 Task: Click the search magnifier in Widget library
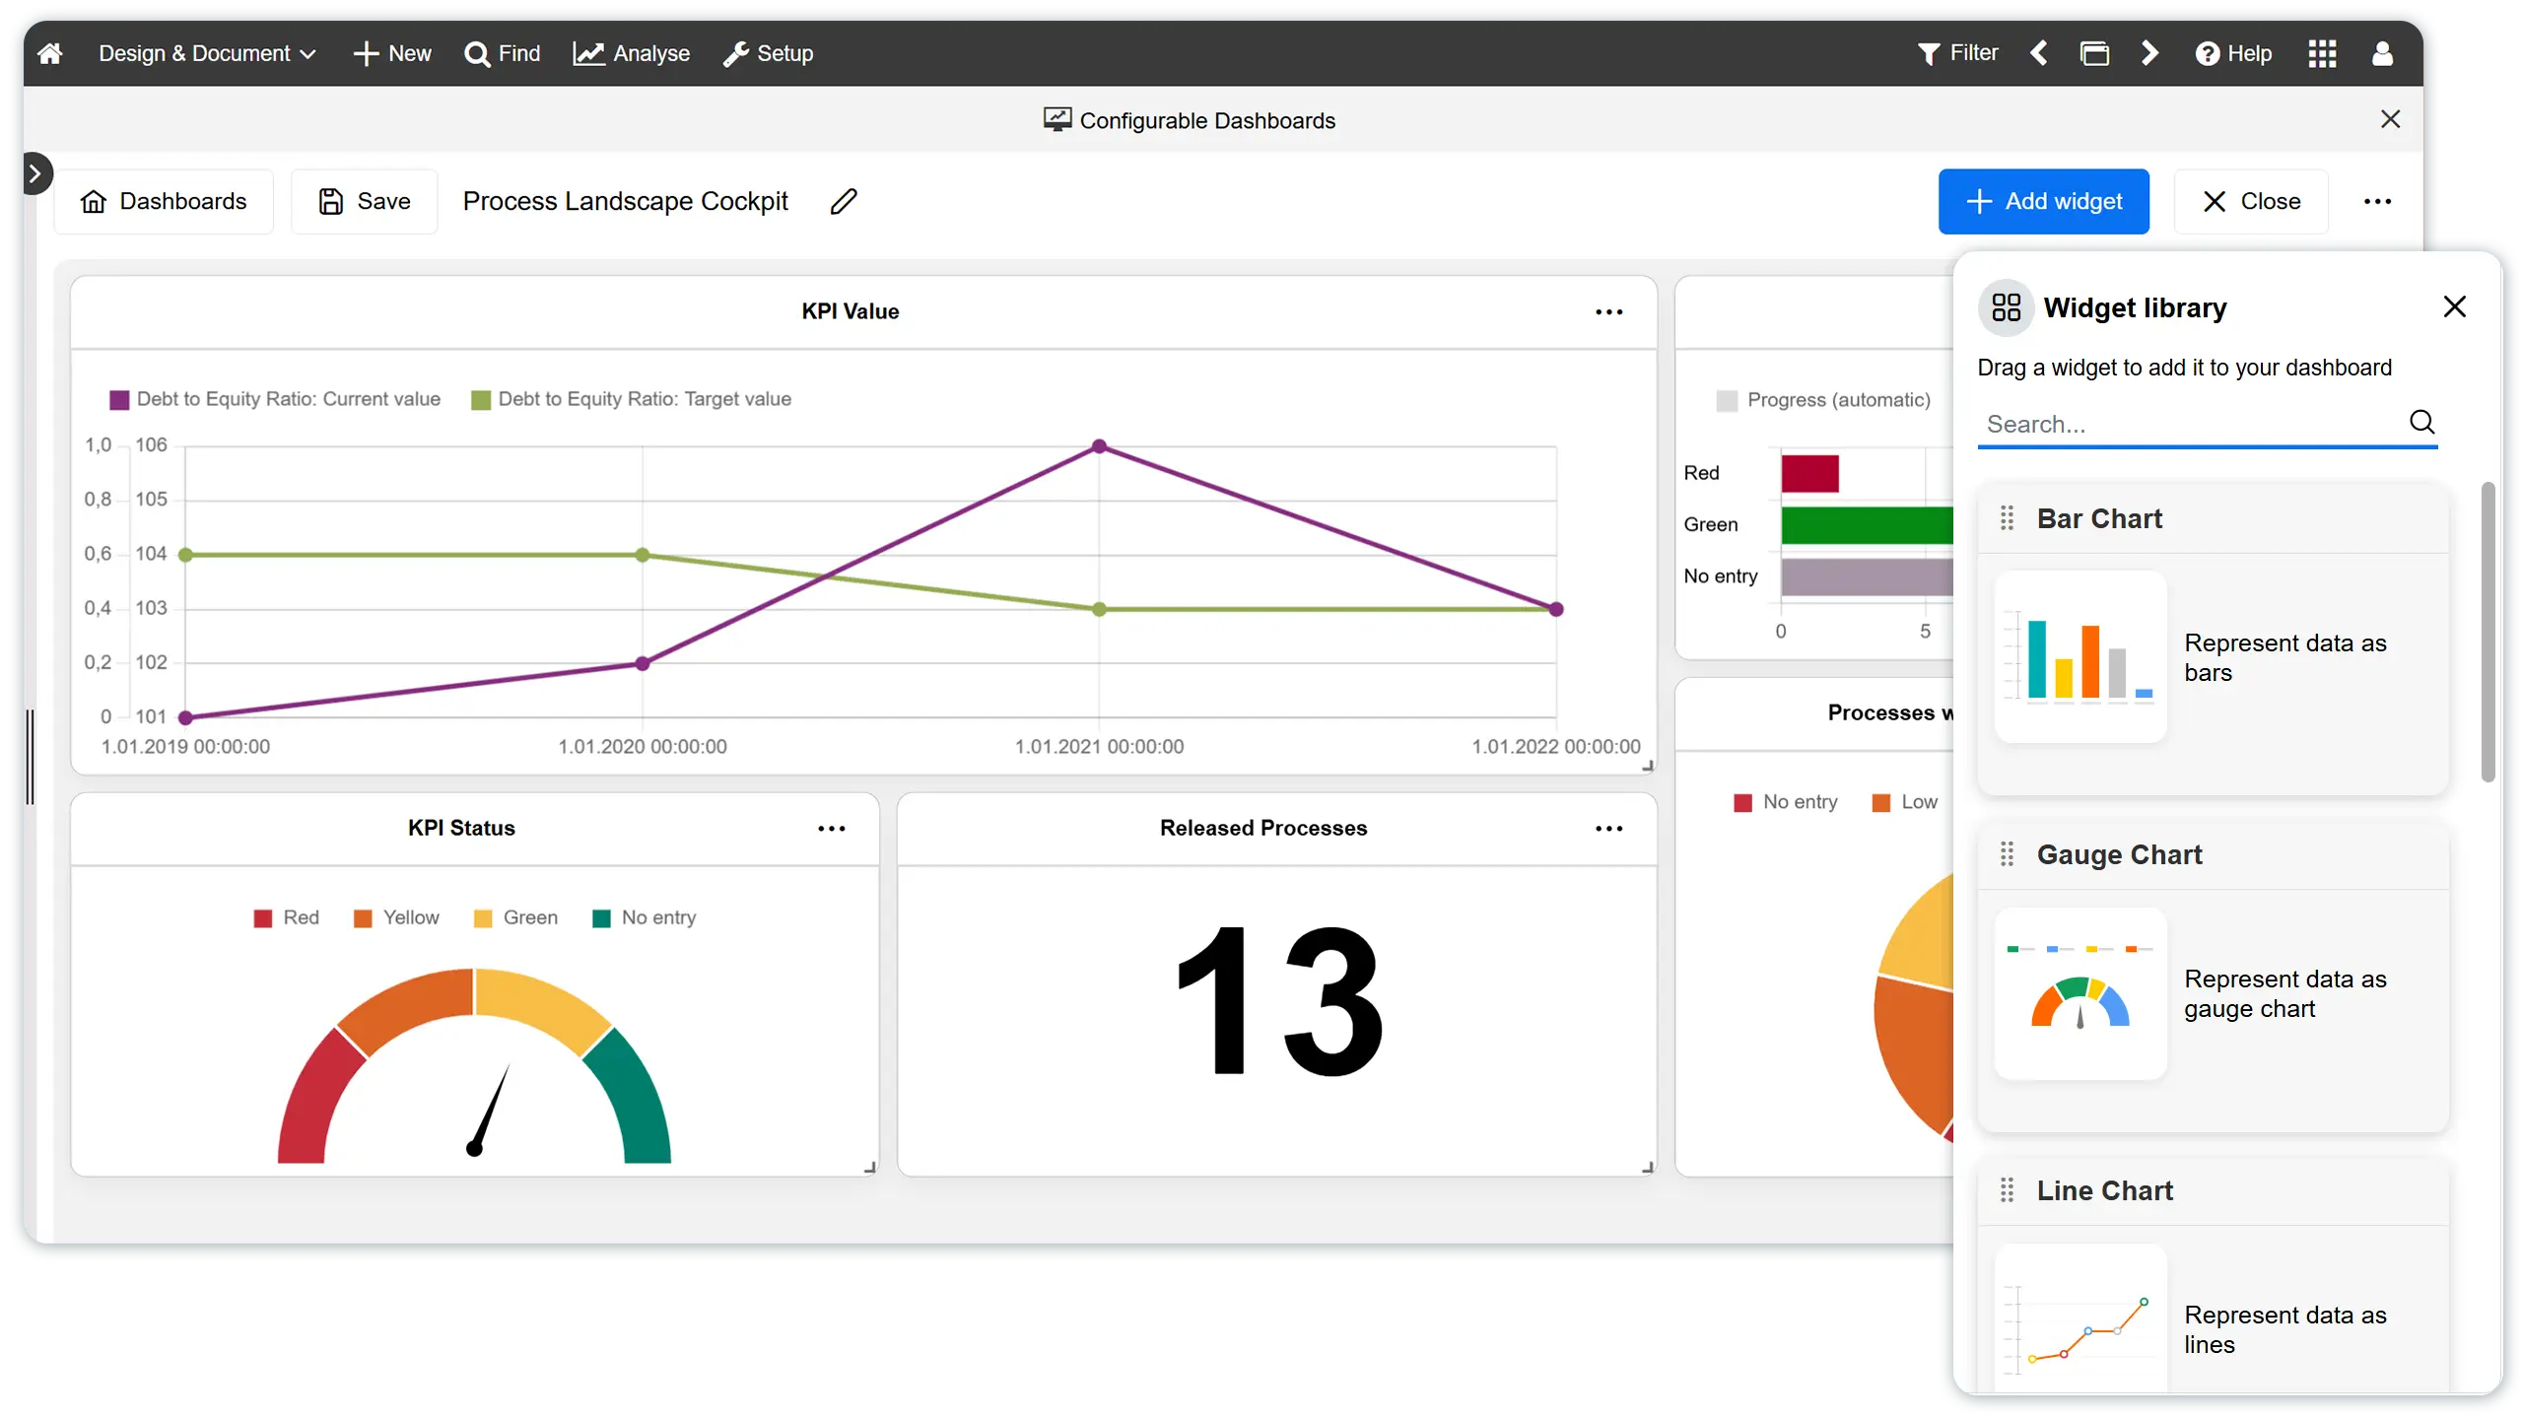[2421, 423]
